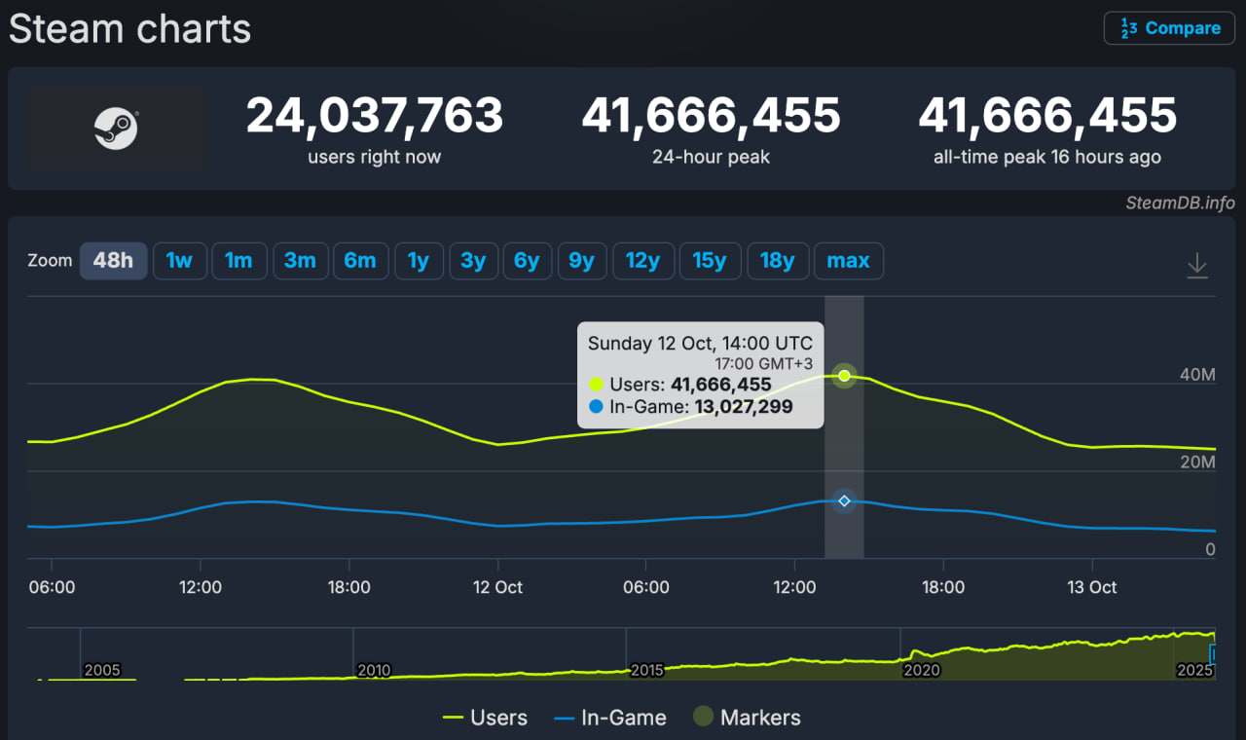Click the chart download arrow icon
The width and height of the screenshot is (1246, 740).
[1197, 265]
